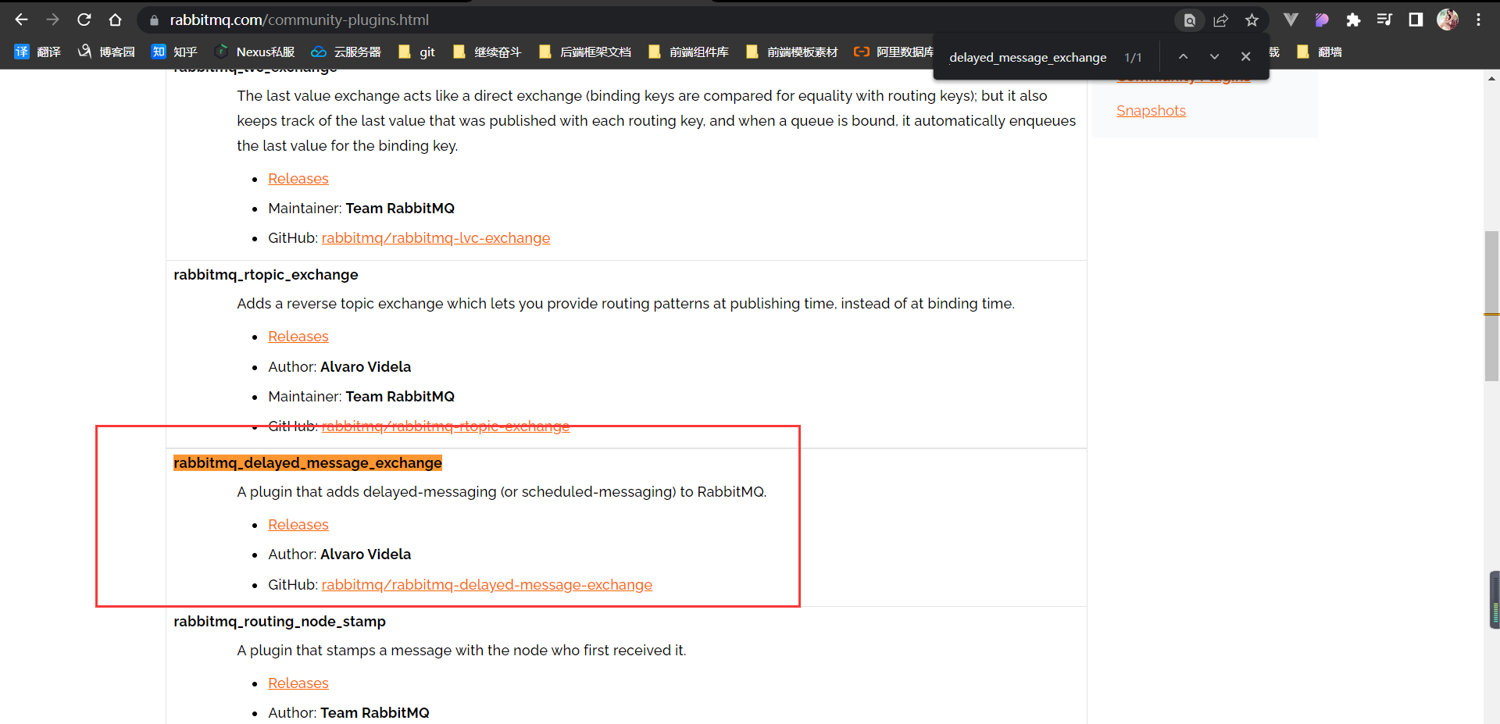1500x724 pixels.
Task: Toggle the browser side panel
Action: (1416, 20)
